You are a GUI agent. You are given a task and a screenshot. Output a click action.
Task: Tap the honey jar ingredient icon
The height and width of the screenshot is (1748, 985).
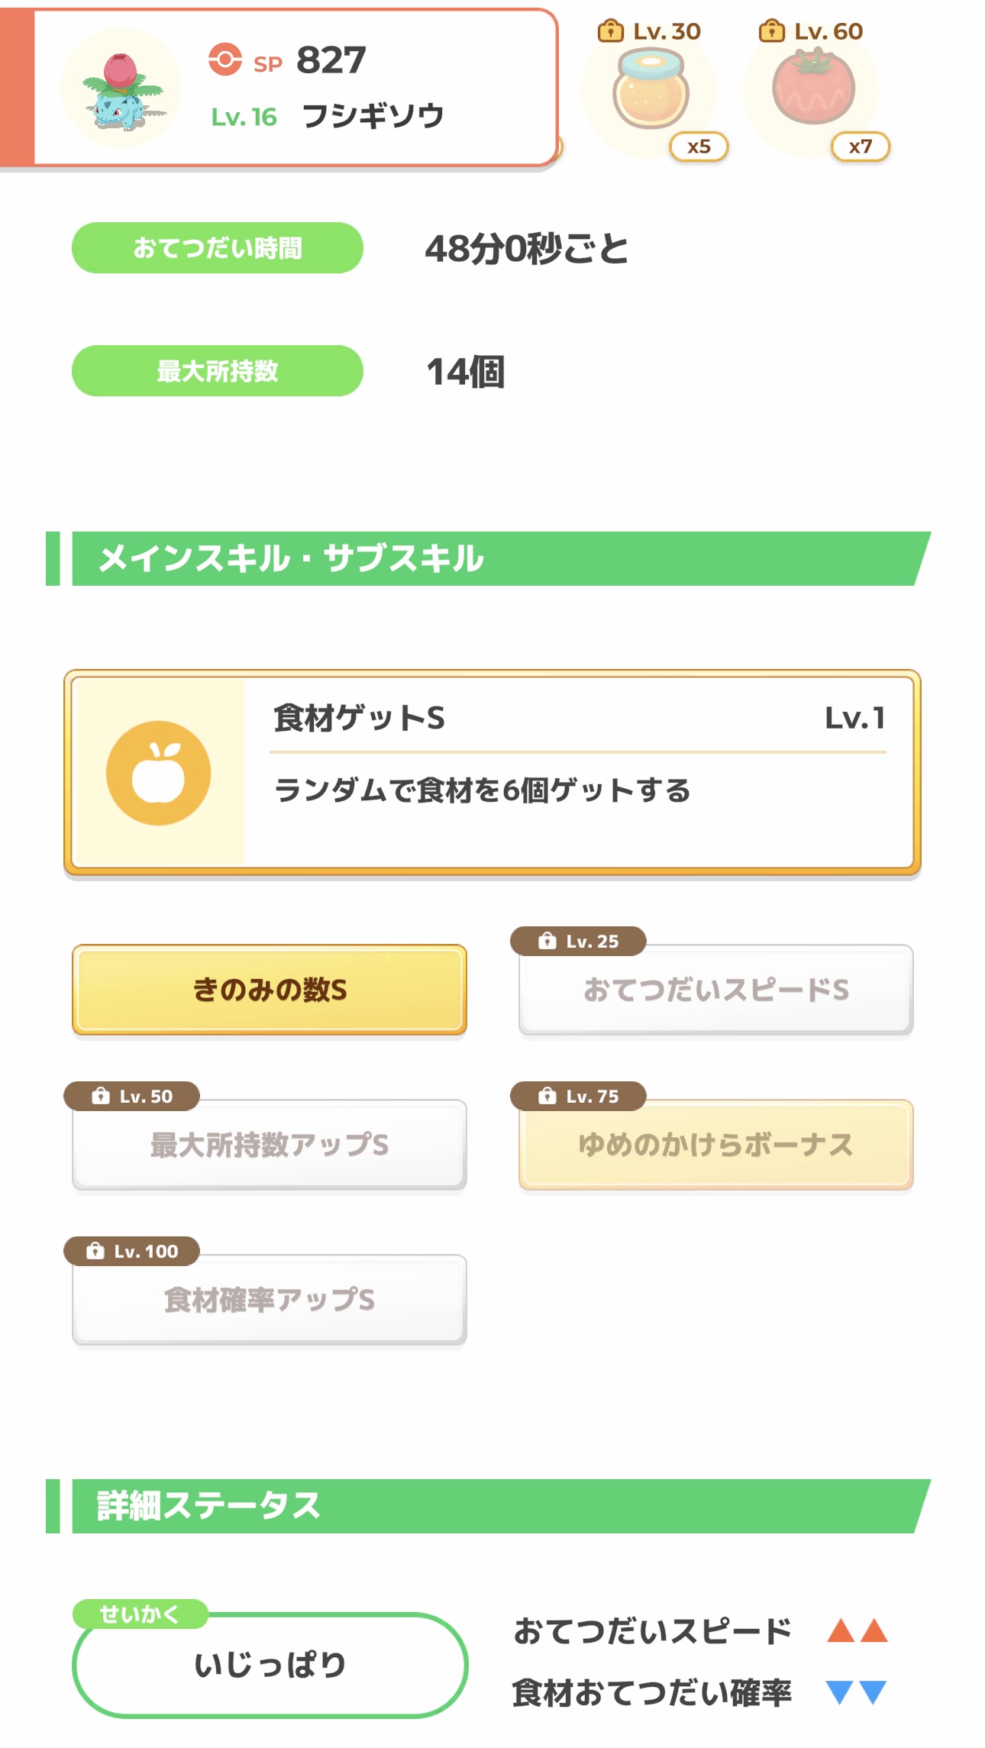[651, 90]
